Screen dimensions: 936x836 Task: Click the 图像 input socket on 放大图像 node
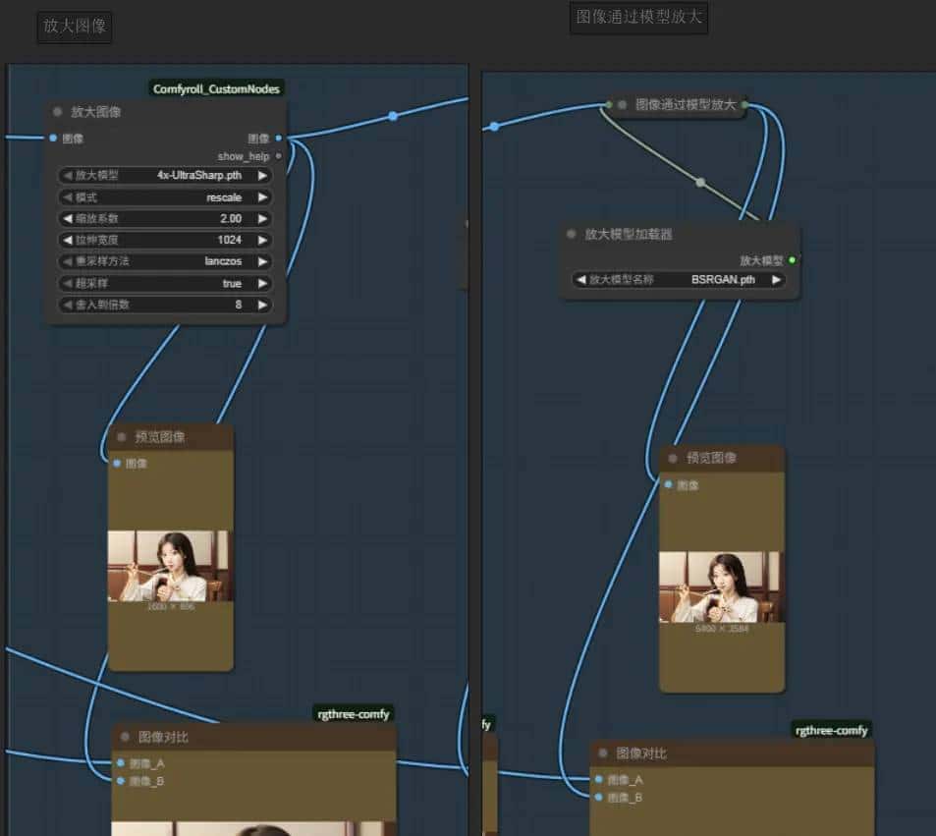pos(53,139)
